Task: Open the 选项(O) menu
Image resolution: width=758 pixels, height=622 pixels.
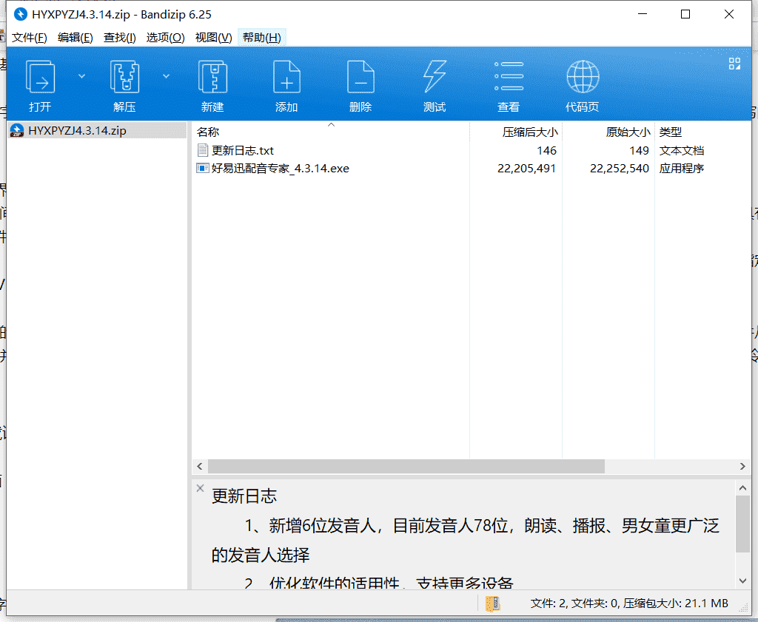Action: point(165,38)
